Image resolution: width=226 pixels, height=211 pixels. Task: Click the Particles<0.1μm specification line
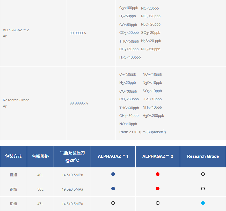click(143, 132)
